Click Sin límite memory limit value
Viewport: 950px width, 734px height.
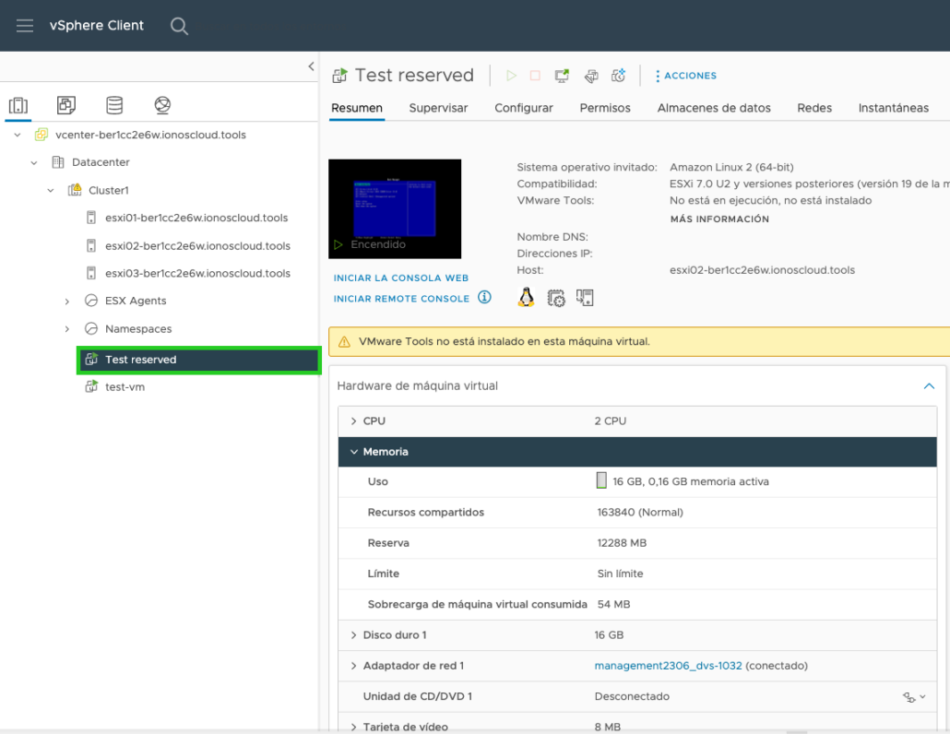pyautogui.click(x=620, y=574)
